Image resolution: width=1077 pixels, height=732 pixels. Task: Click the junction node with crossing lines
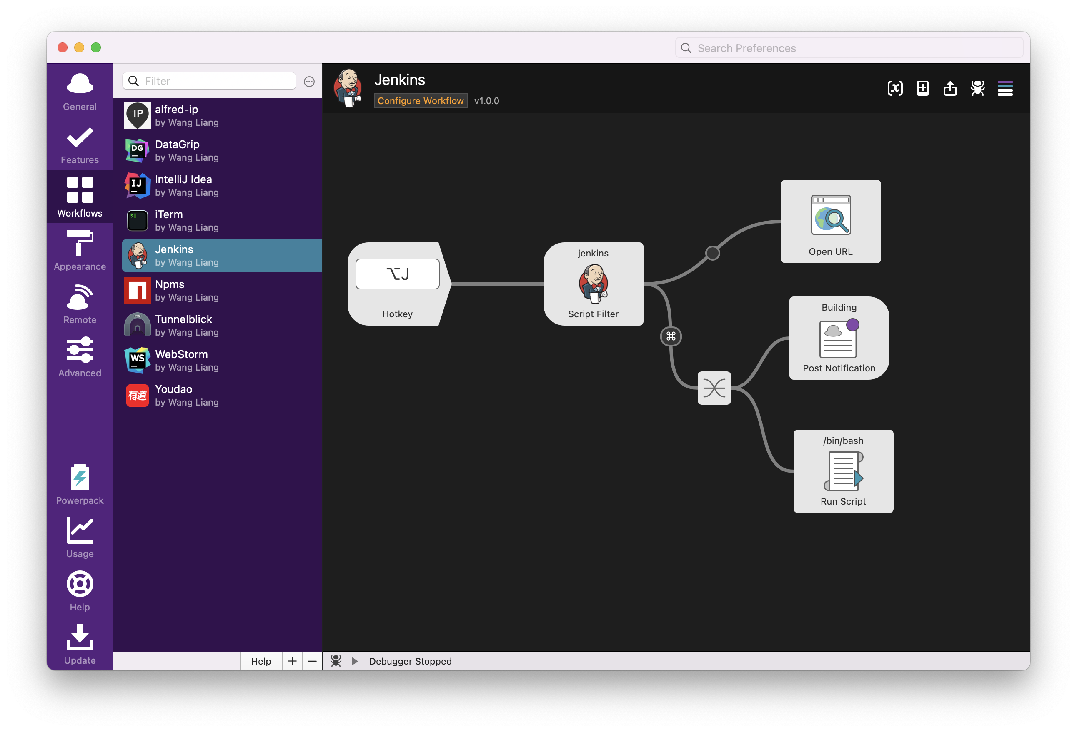pos(714,388)
